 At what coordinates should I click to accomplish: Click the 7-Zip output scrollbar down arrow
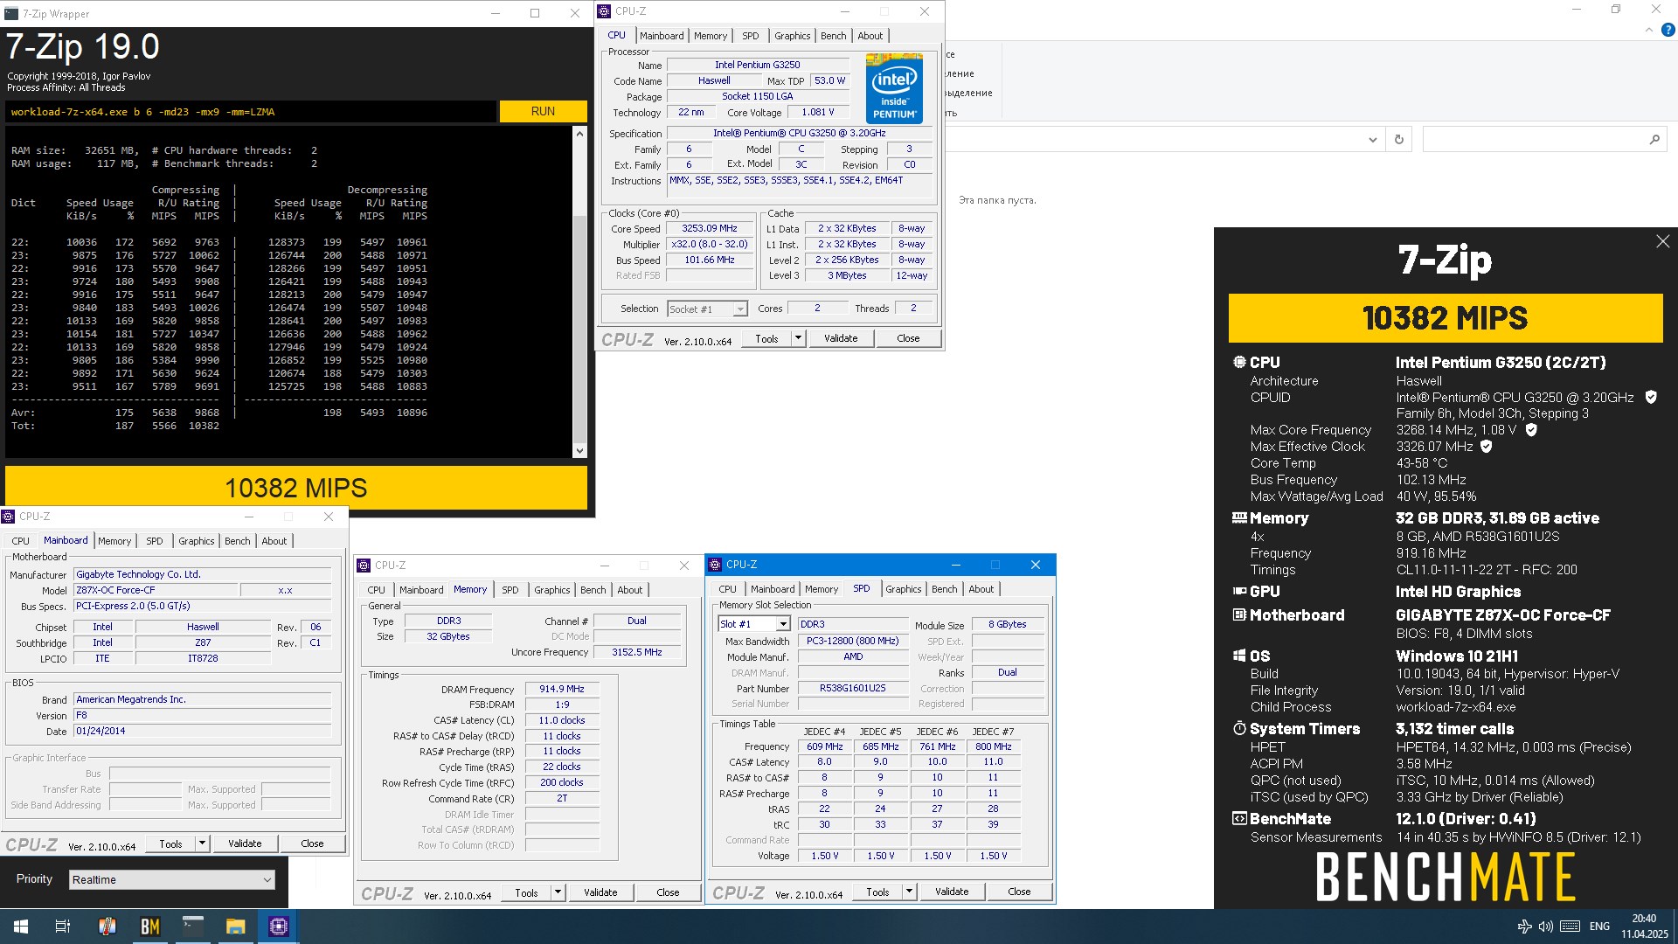579,451
